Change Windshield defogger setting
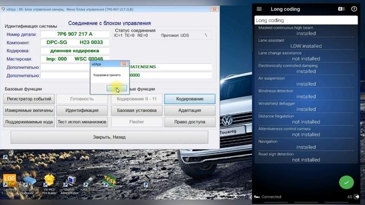Viewport: 365px width, 205px height. tap(306, 106)
